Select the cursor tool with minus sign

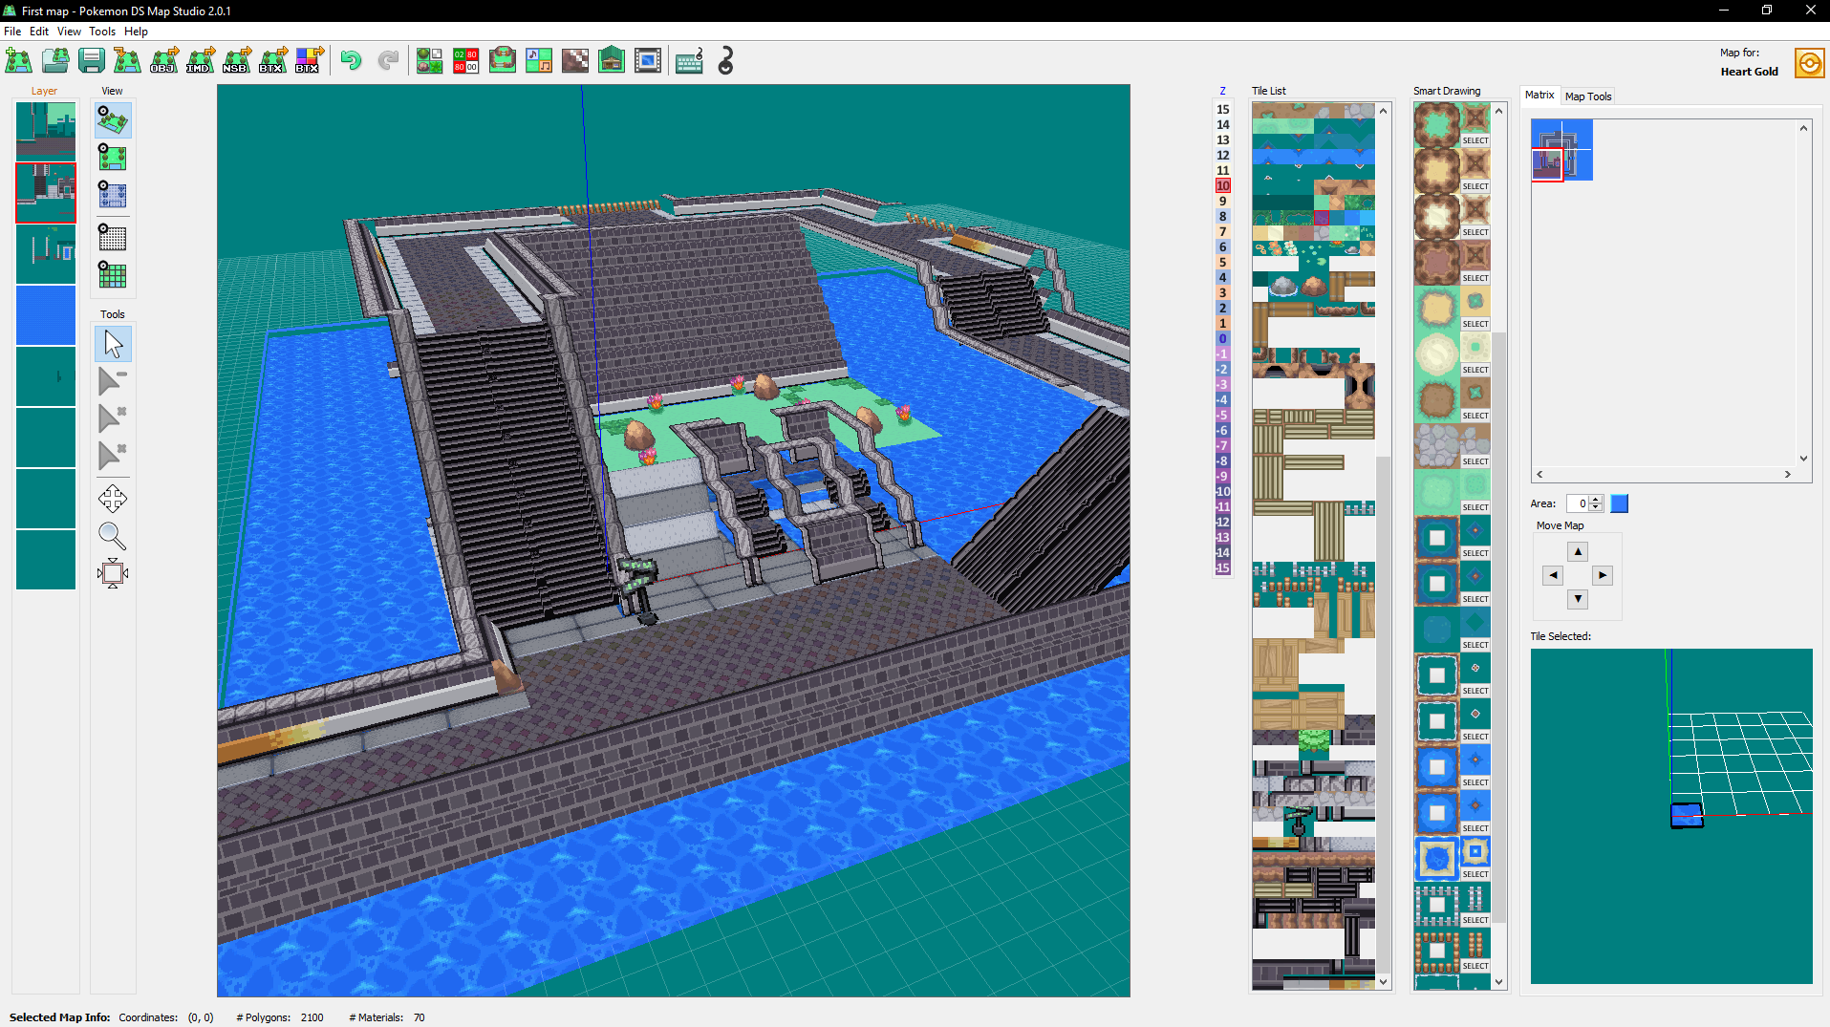pyautogui.click(x=113, y=381)
